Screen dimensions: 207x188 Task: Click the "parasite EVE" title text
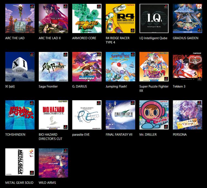click(81, 135)
